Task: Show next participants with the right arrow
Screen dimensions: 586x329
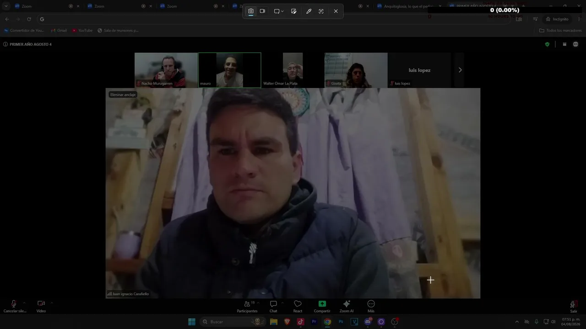Action: 460,70
